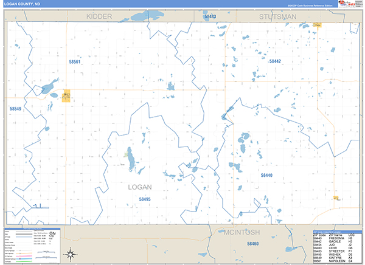Click the long lake above the LOGAN label
The height and width of the screenshot is (265, 365).
(131, 159)
